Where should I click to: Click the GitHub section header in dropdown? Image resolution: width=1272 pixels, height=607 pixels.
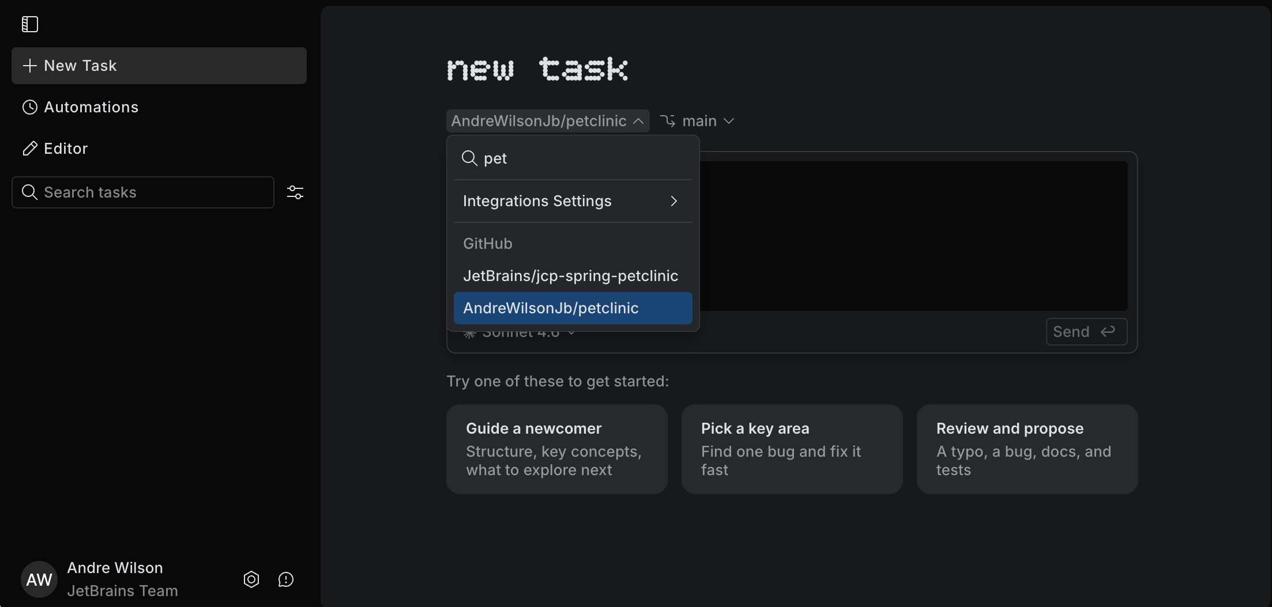pos(488,244)
